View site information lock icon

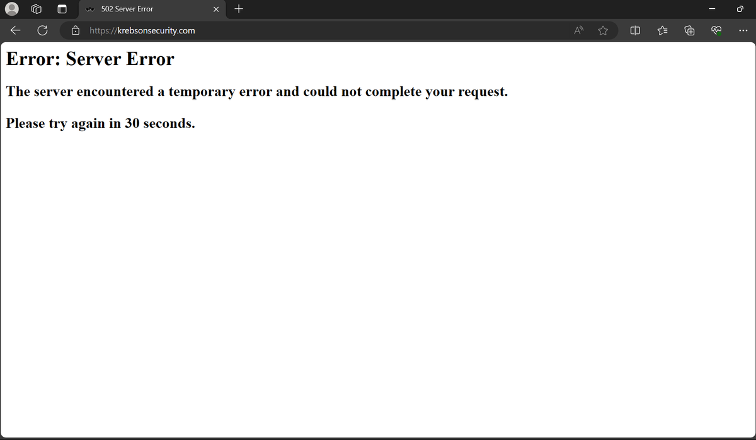75,30
